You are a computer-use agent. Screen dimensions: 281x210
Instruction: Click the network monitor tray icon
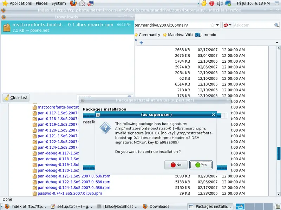(228, 3)
